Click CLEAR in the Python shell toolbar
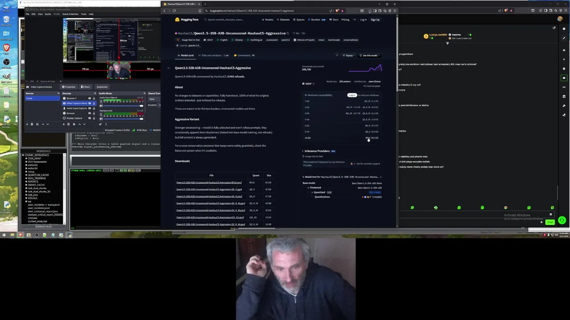This screenshot has height=320, width=570. coord(138,171)
